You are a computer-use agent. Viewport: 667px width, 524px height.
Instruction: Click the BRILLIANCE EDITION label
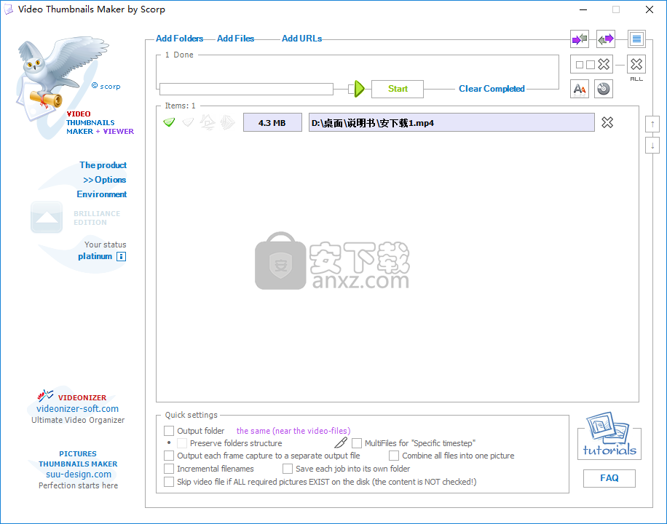point(97,218)
